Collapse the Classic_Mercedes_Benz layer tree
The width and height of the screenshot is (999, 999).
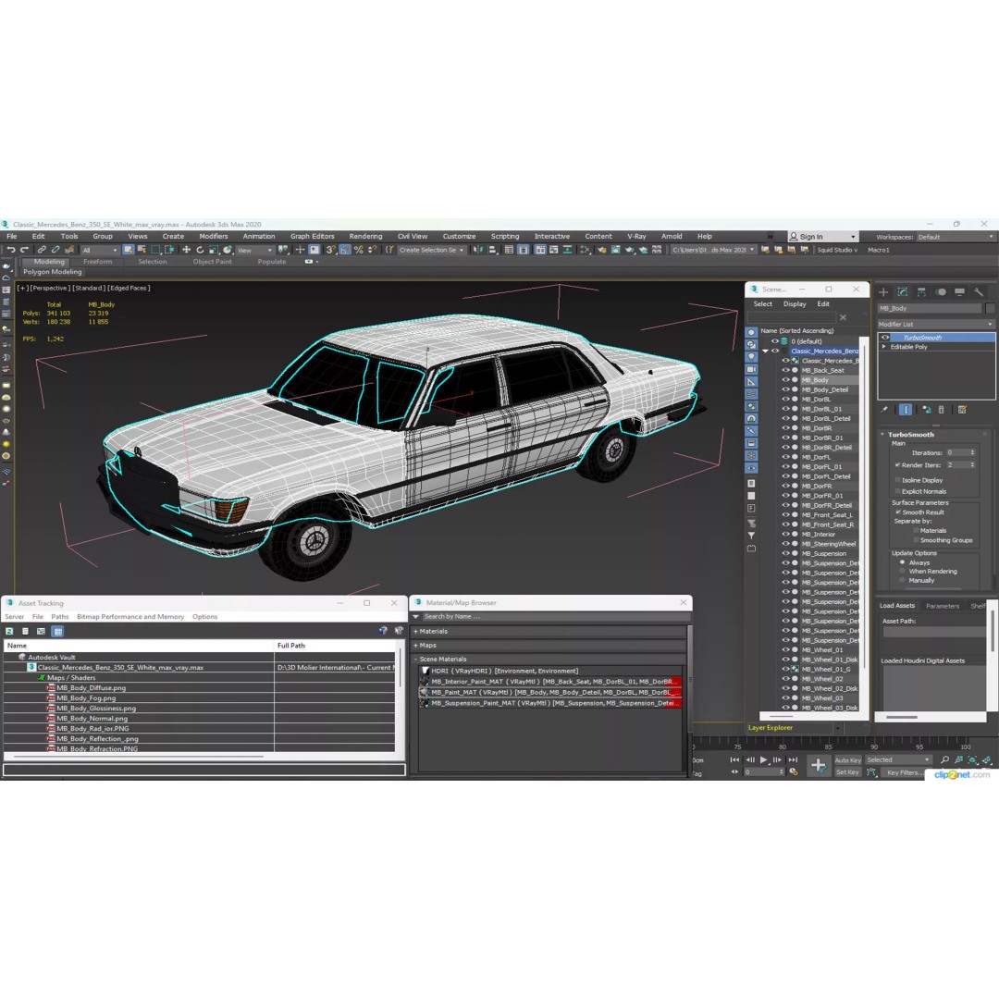[x=765, y=351]
